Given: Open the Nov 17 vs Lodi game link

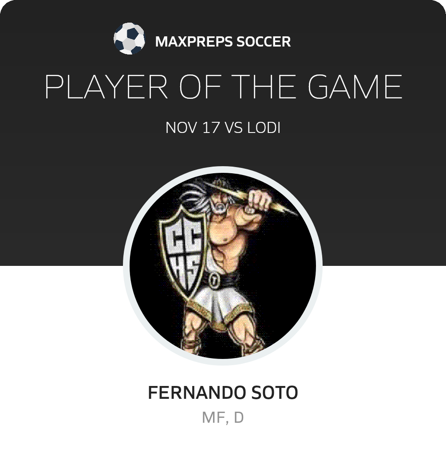Looking at the screenshot, I should (223, 128).
